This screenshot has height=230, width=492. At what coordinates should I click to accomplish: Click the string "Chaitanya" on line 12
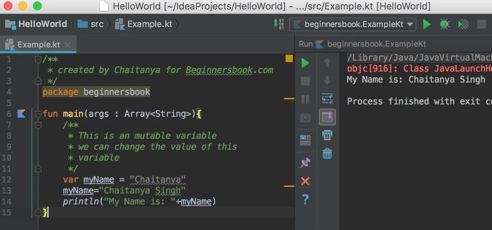(158, 180)
